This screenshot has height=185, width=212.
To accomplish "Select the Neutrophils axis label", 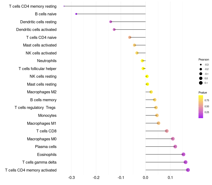I will (47, 61).
